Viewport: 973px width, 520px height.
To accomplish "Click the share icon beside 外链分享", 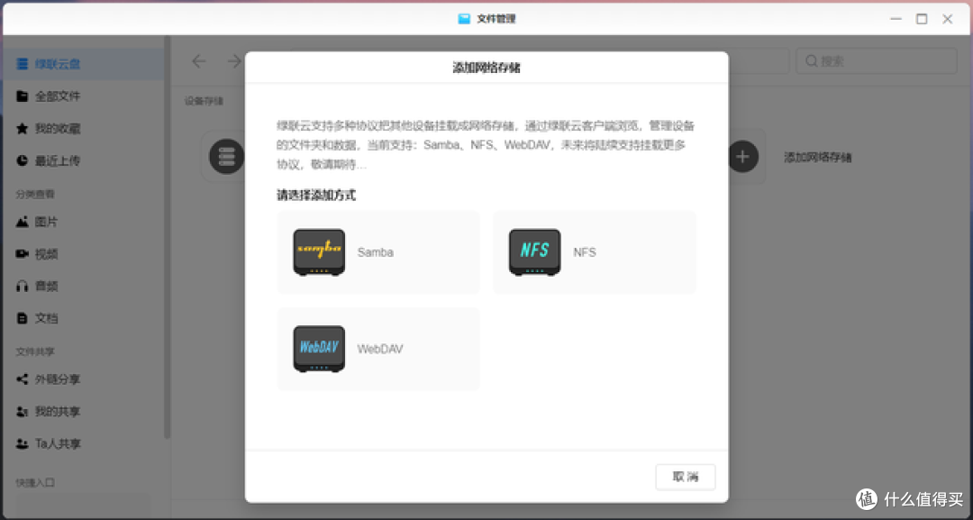I will [23, 379].
